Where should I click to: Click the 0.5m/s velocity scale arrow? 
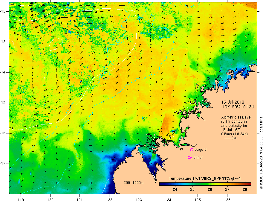click(230, 138)
